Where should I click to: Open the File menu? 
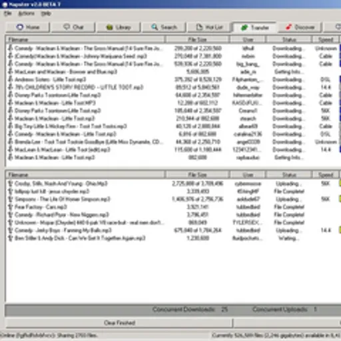tap(8, 13)
